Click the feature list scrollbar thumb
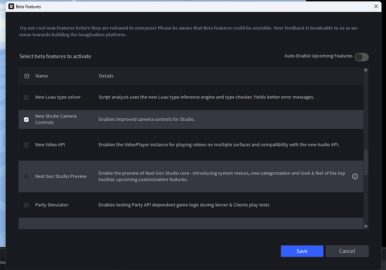The width and height of the screenshot is (386, 270). (366, 162)
